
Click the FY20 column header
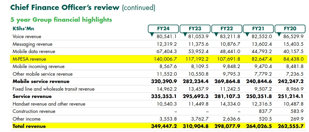pos(290,29)
